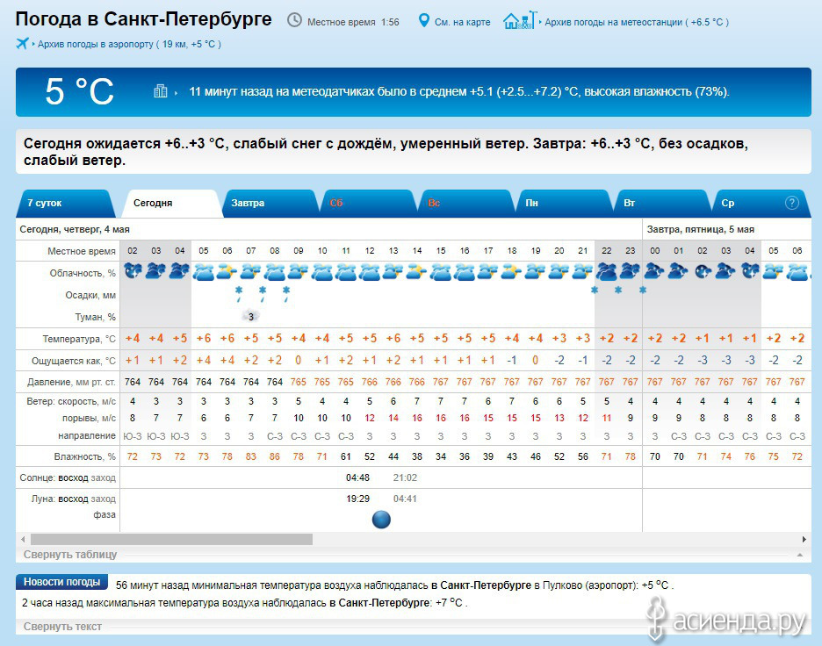Screen dimensions: 822x646
Task: Click the current temperature 5 °C
Action: tap(79, 91)
